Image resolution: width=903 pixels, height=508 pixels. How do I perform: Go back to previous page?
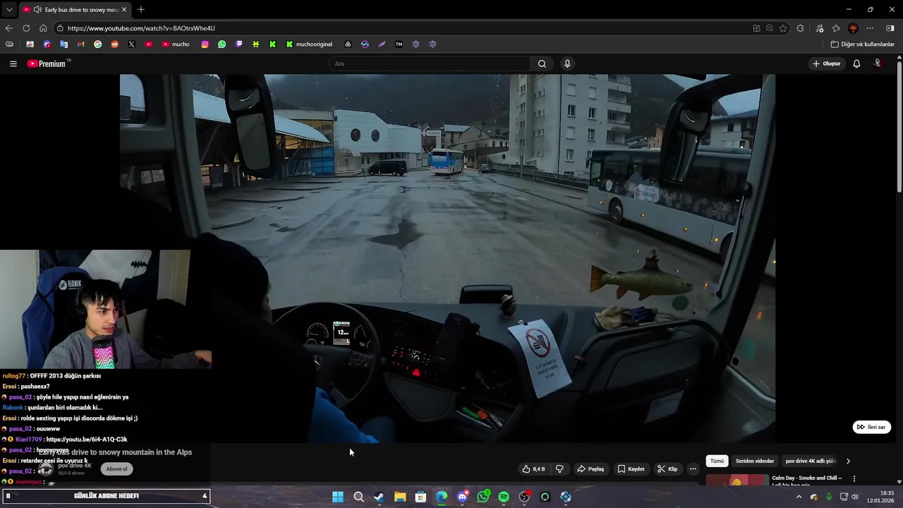coord(9,28)
